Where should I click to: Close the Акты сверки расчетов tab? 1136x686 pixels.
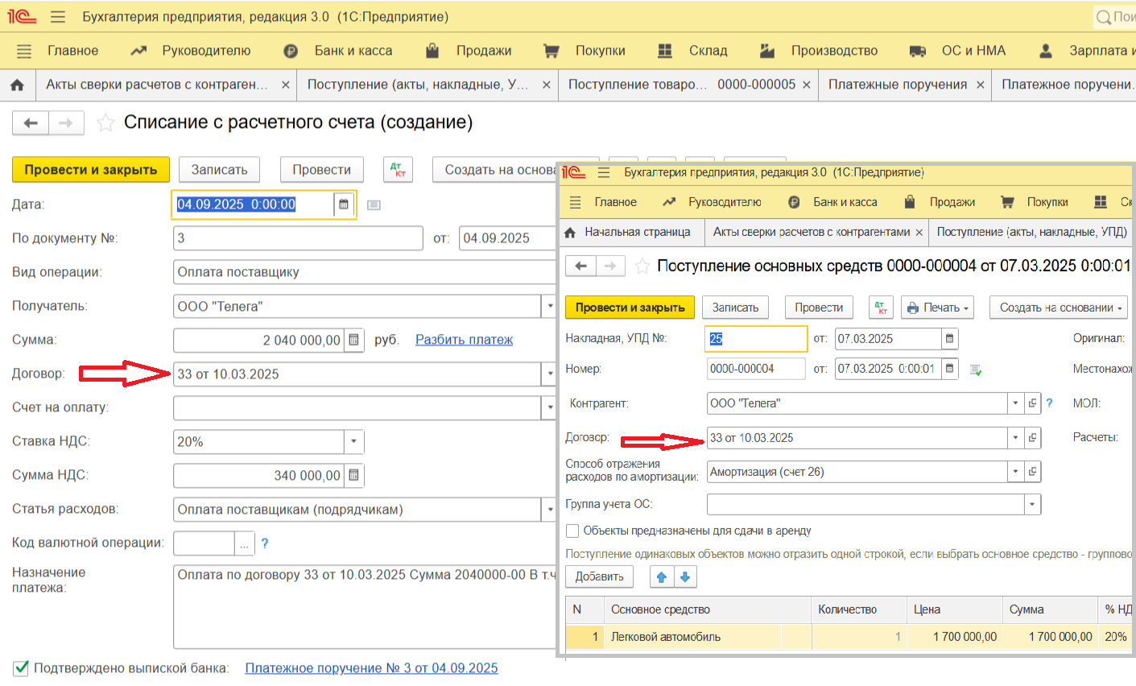coord(285,85)
